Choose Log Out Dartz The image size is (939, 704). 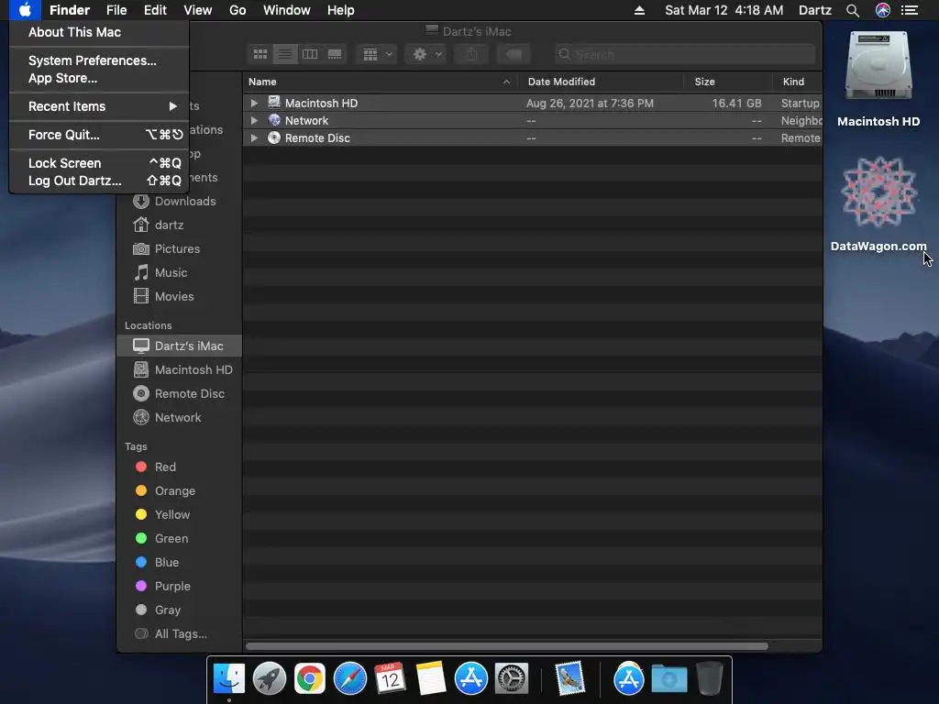pyautogui.click(x=99, y=181)
